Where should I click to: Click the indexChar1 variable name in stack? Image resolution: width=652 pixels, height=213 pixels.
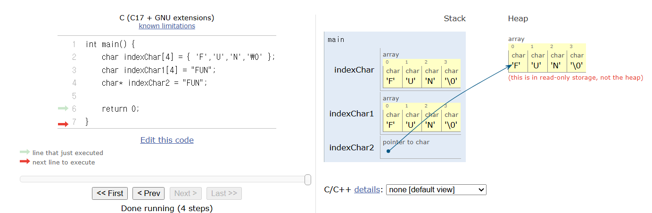click(x=351, y=114)
